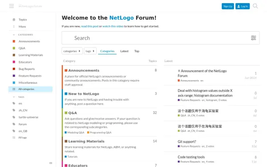Viewport: 267px width, 167px height.
Task: Open the search magnifier in the header
Action: [x=255, y=6]
